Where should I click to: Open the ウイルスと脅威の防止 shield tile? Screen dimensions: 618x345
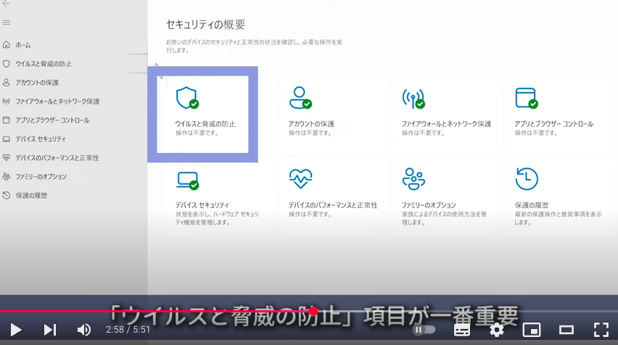pyautogui.click(x=202, y=115)
